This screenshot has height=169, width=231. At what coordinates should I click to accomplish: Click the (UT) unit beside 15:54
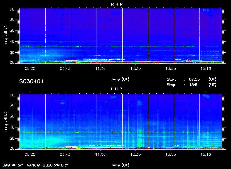click(212, 85)
